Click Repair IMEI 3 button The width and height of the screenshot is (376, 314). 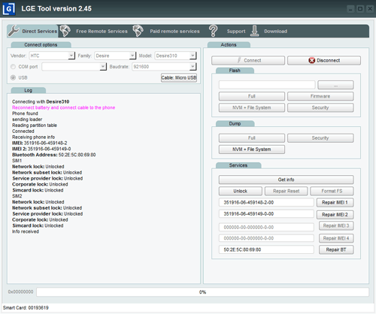[x=336, y=225]
